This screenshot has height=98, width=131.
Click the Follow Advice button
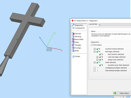pos(122,93)
